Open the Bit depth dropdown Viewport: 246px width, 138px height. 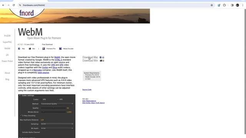pos(57,128)
